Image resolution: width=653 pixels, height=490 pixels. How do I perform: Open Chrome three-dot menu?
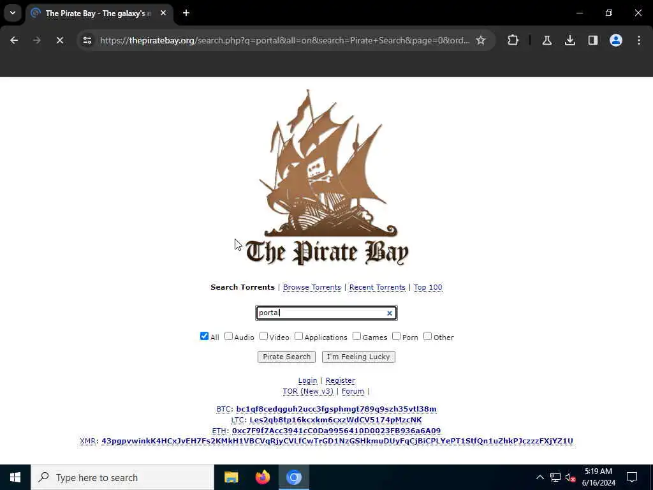tap(639, 40)
